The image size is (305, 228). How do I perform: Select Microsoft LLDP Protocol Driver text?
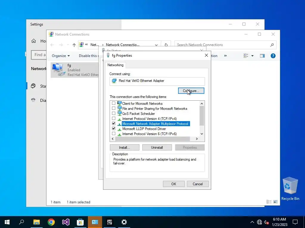(144, 129)
